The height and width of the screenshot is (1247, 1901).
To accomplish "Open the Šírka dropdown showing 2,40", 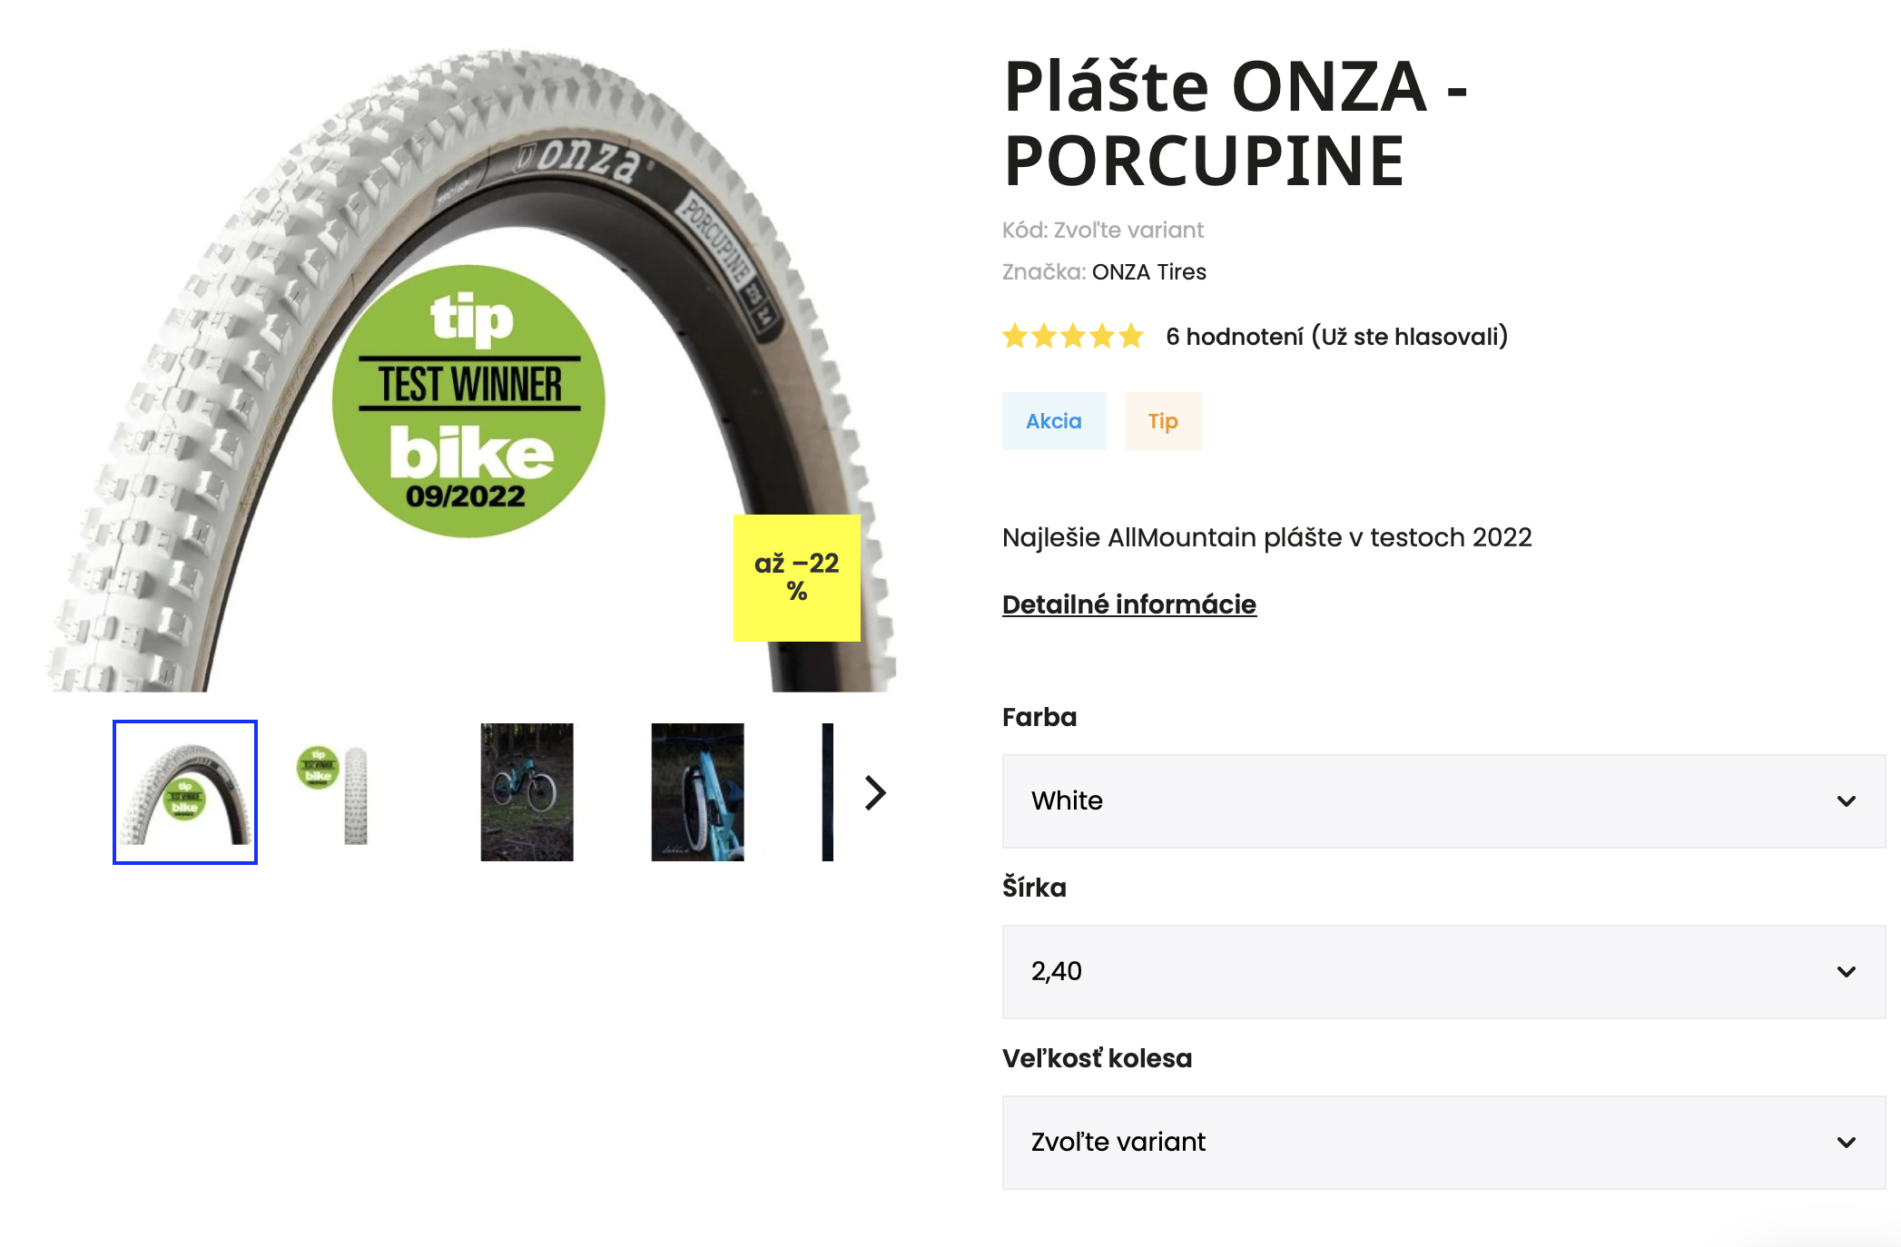I will [1443, 971].
